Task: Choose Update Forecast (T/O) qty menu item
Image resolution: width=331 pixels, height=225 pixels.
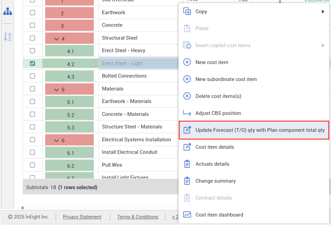Action: point(260,130)
